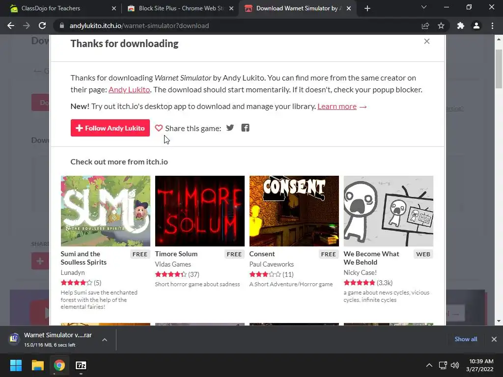Show hidden system tray icons
This screenshot has width=503, height=377.
coord(429,365)
